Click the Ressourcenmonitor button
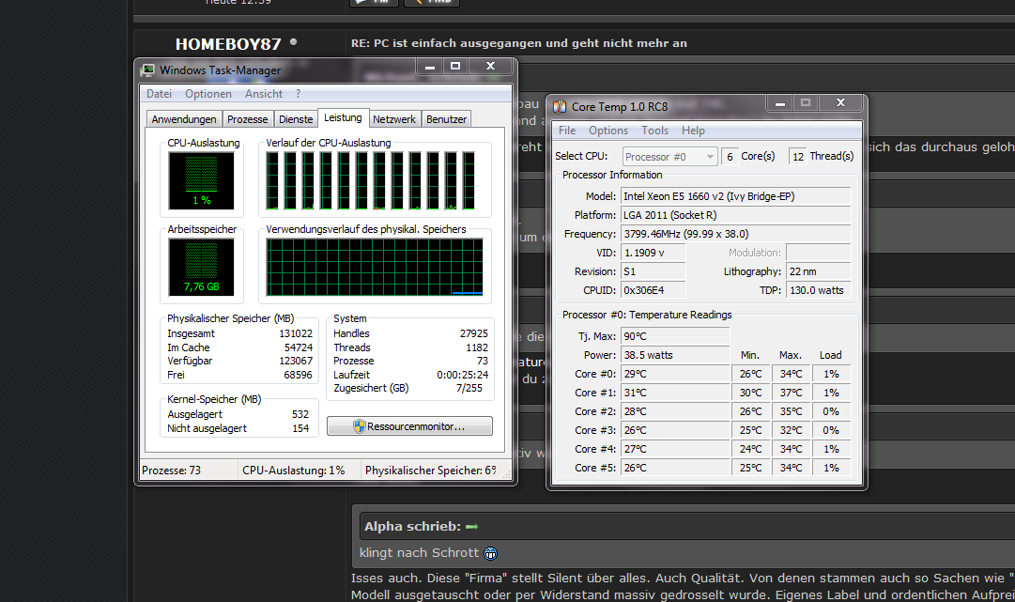Viewport: 1015px width, 602px height. click(409, 426)
